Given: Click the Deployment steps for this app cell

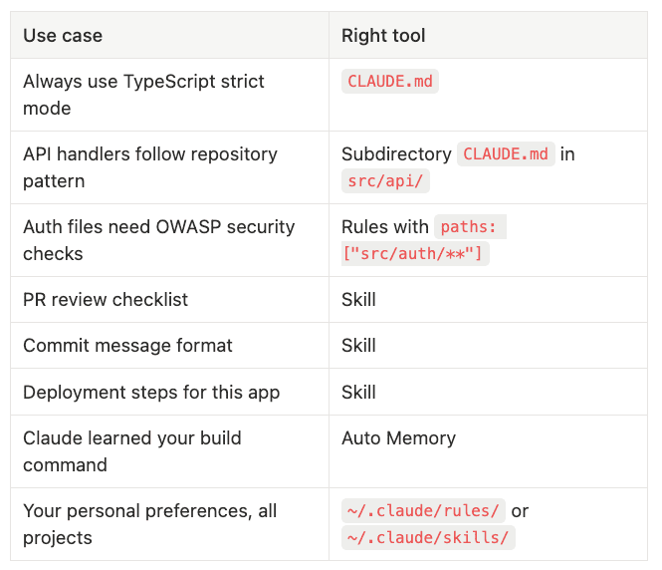Looking at the screenshot, I should 169,392.
